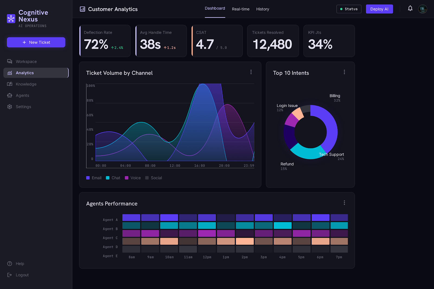Click the CSAT 4.7 card
Screen dimensions: 434x289
point(217,41)
